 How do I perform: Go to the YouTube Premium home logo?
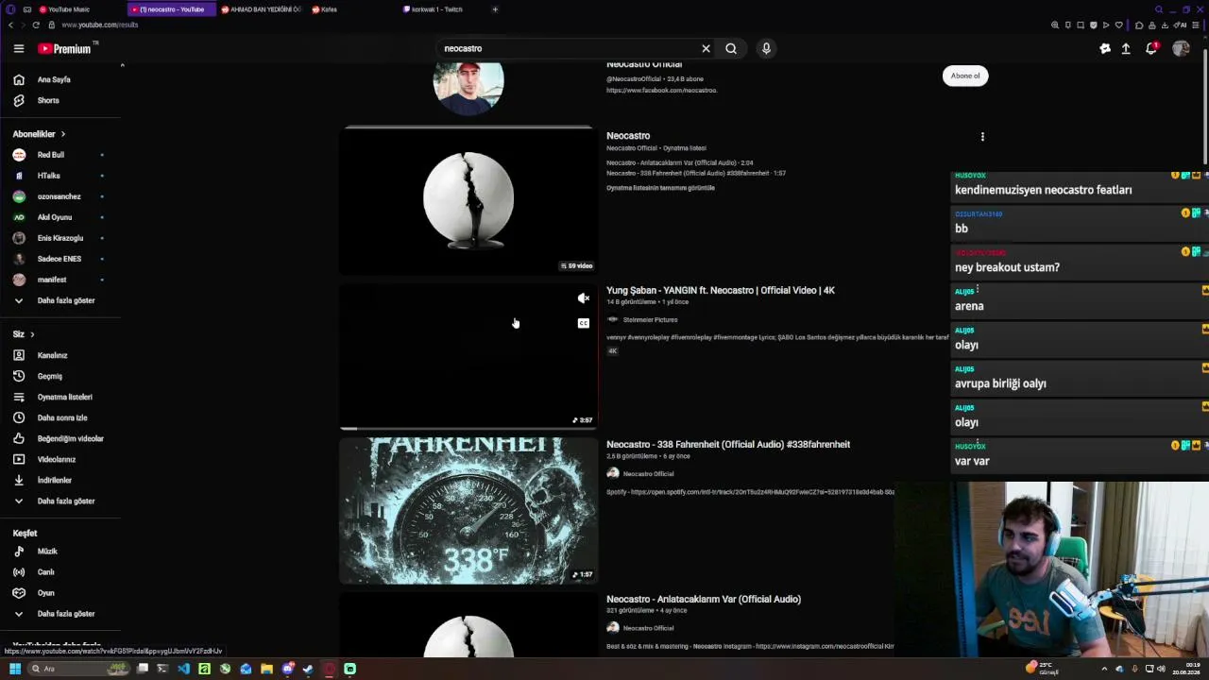67,48
